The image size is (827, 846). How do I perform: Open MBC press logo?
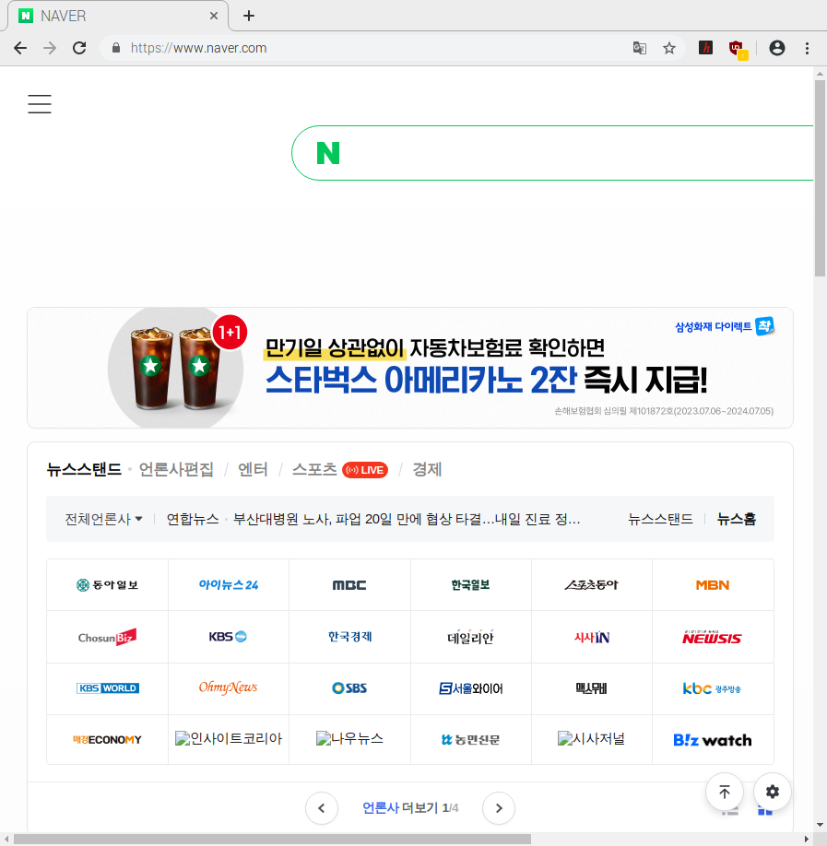(x=349, y=585)
